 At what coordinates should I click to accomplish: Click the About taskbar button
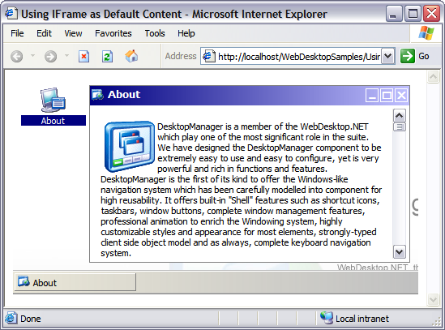(x=75, y=282)
